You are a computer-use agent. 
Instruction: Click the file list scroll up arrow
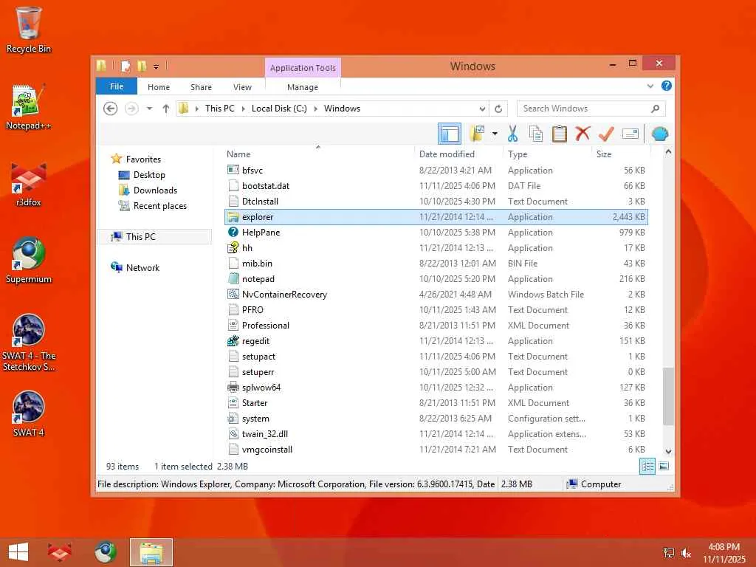pyautogui.click(x=668, y=152)
